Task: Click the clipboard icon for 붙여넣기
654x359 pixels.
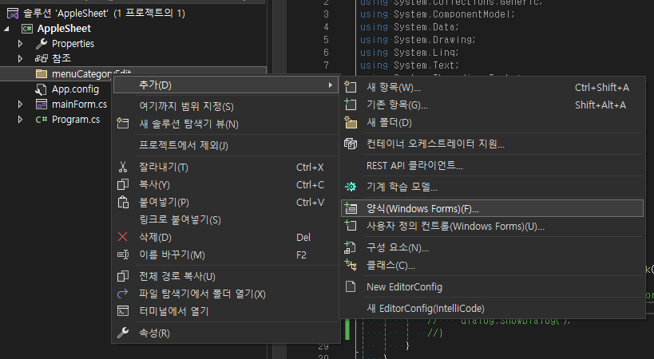Action: [123, 203]
